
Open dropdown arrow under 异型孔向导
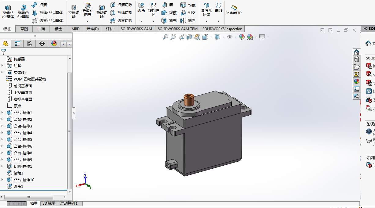(x=88, y=22)
